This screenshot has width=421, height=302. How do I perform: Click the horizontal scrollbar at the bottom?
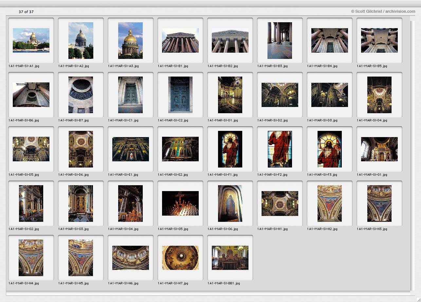208,293
